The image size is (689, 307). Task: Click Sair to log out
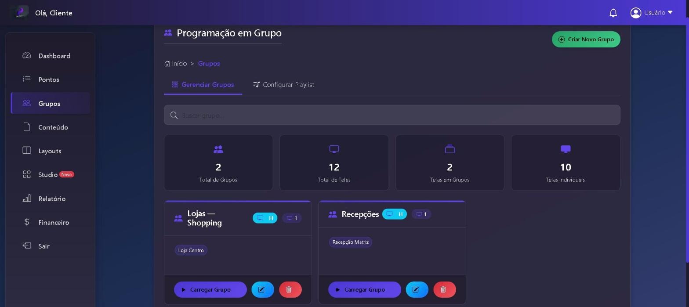pyautogui.click(x=51, y=246)
